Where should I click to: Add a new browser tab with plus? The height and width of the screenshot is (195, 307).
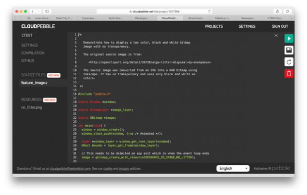click(x=292, y=18)
